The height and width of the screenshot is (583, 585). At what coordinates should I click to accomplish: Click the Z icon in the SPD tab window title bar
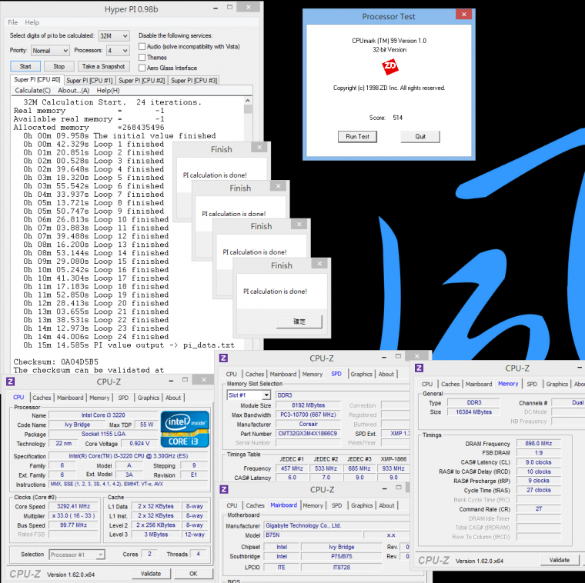(x=224, y=358)
